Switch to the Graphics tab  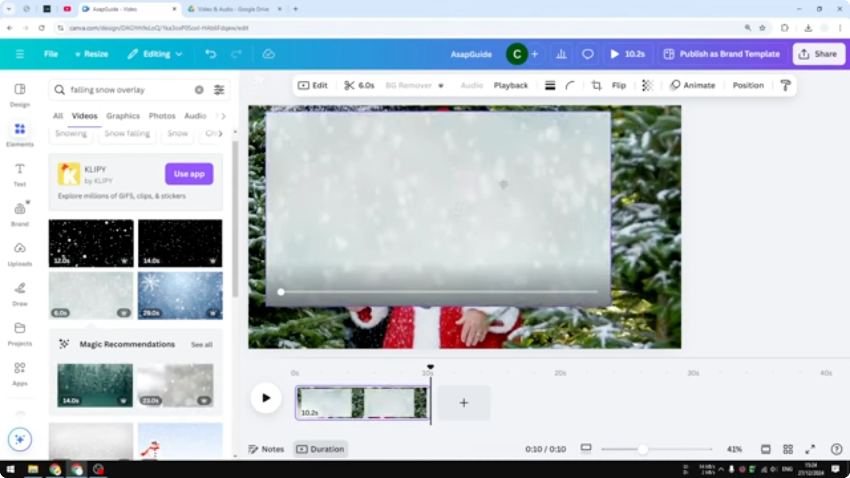(123, 116)
